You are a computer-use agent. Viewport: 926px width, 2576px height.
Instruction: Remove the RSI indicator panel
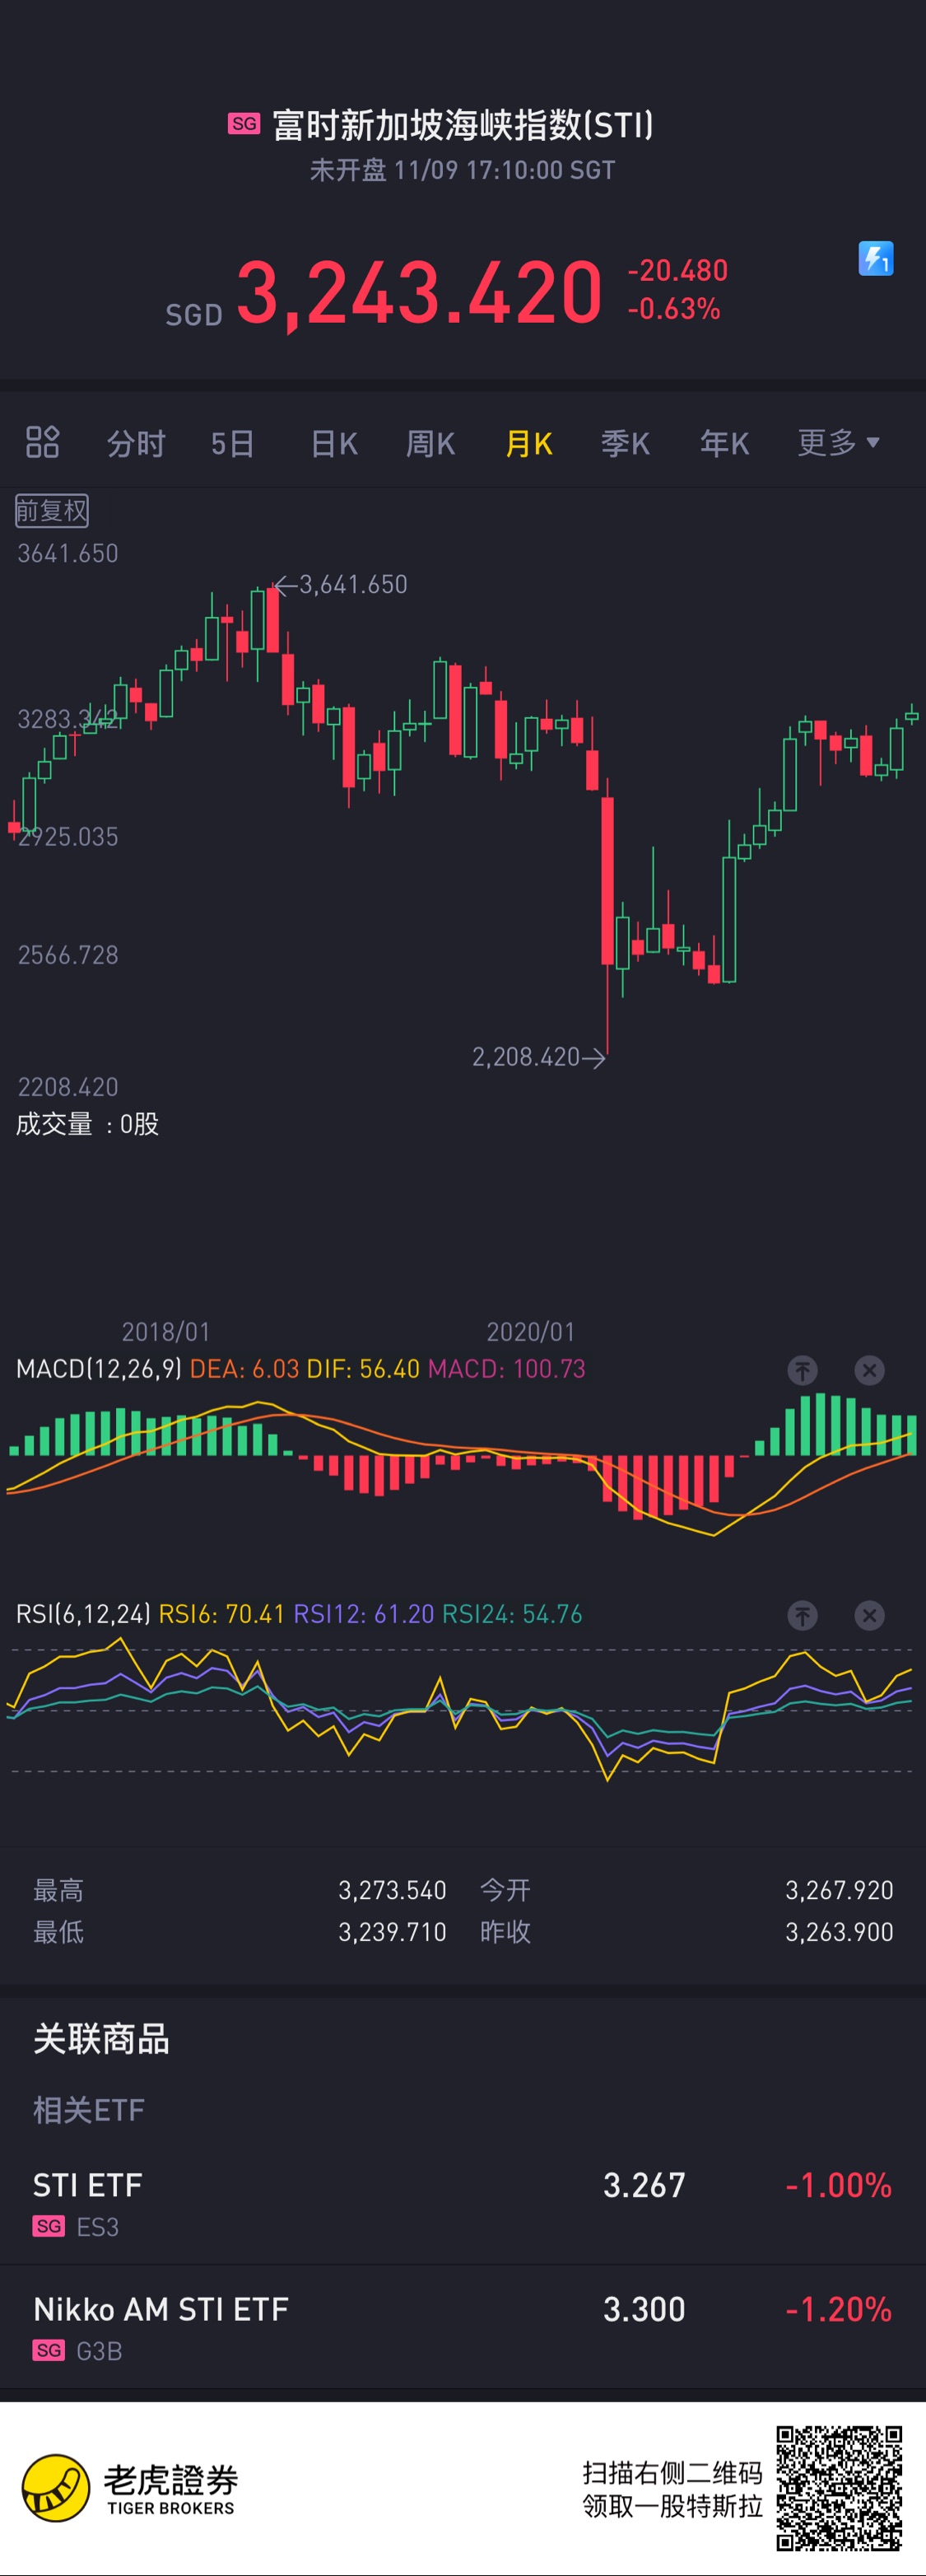point(869,1615)
